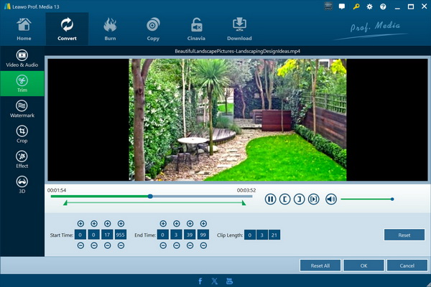Increase Start Time seconds with plus button
Screen dimensions: 431x287
(x=108, y=224)
